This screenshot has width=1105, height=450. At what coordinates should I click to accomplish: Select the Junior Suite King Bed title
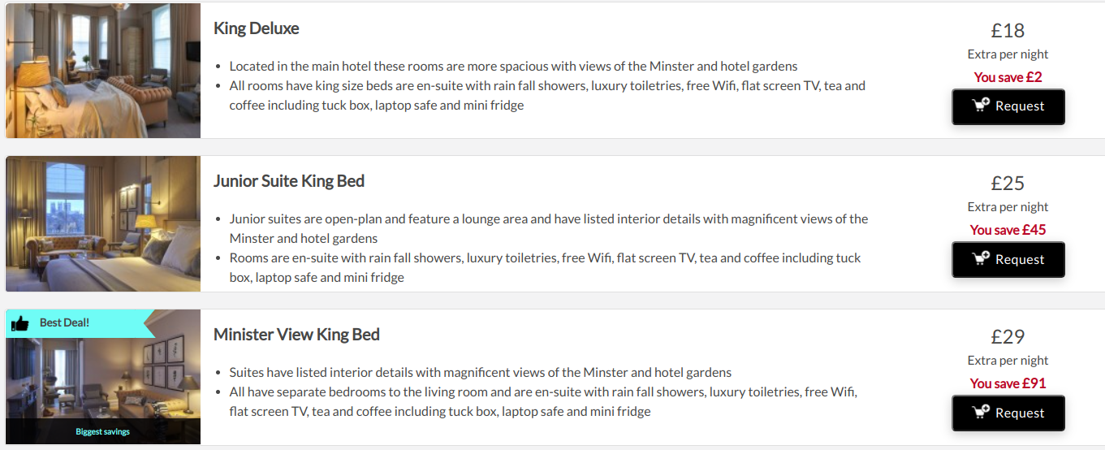pos(289,181)
